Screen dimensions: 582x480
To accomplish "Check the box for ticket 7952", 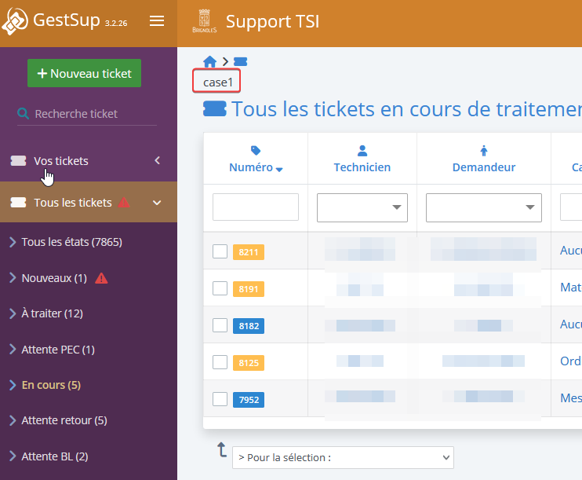I will [x=220, y=399].
